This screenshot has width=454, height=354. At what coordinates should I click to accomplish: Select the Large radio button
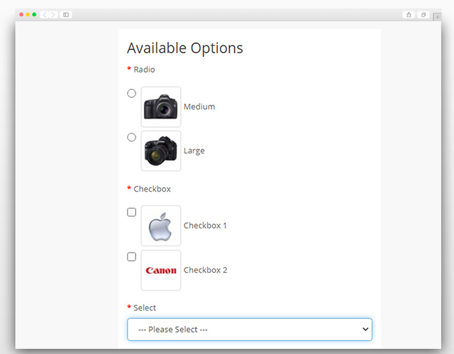coord(132,137)
